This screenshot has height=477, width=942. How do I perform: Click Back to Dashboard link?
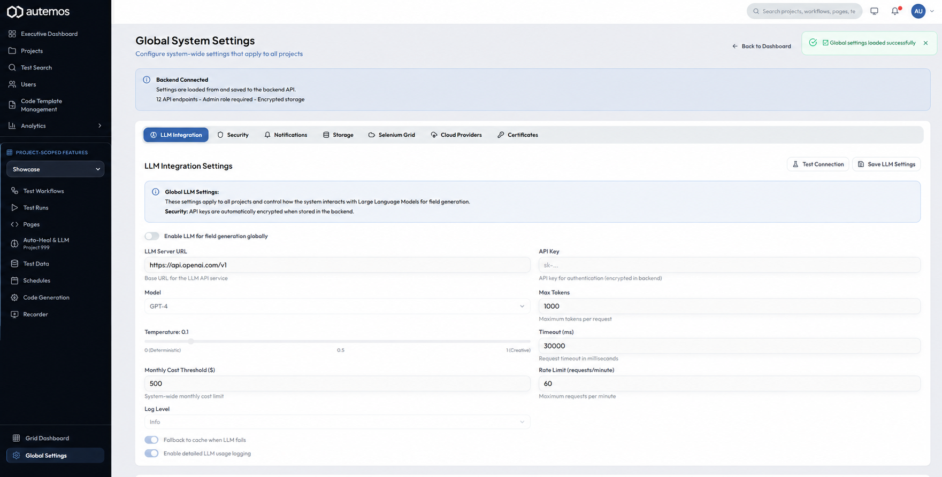coord(761,46)
